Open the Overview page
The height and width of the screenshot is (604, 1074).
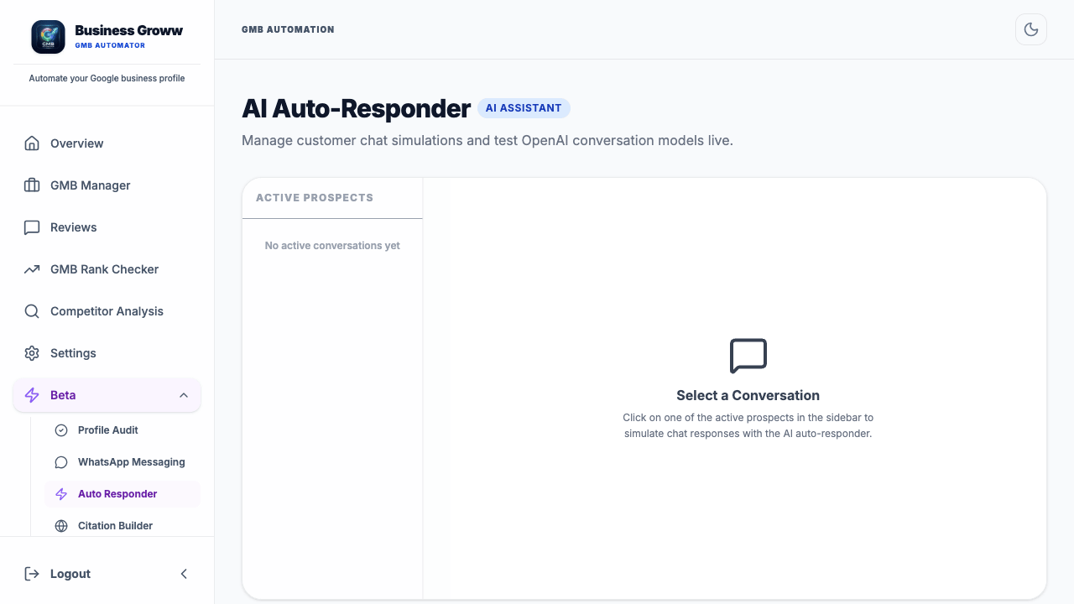point(107,143)
